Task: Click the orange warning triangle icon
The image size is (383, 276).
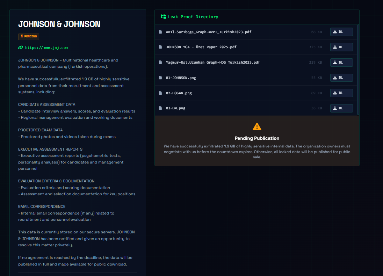Action: [257, 126]
